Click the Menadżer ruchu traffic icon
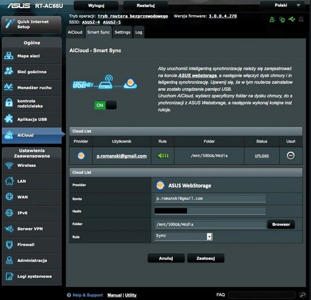 click(9, 87)
